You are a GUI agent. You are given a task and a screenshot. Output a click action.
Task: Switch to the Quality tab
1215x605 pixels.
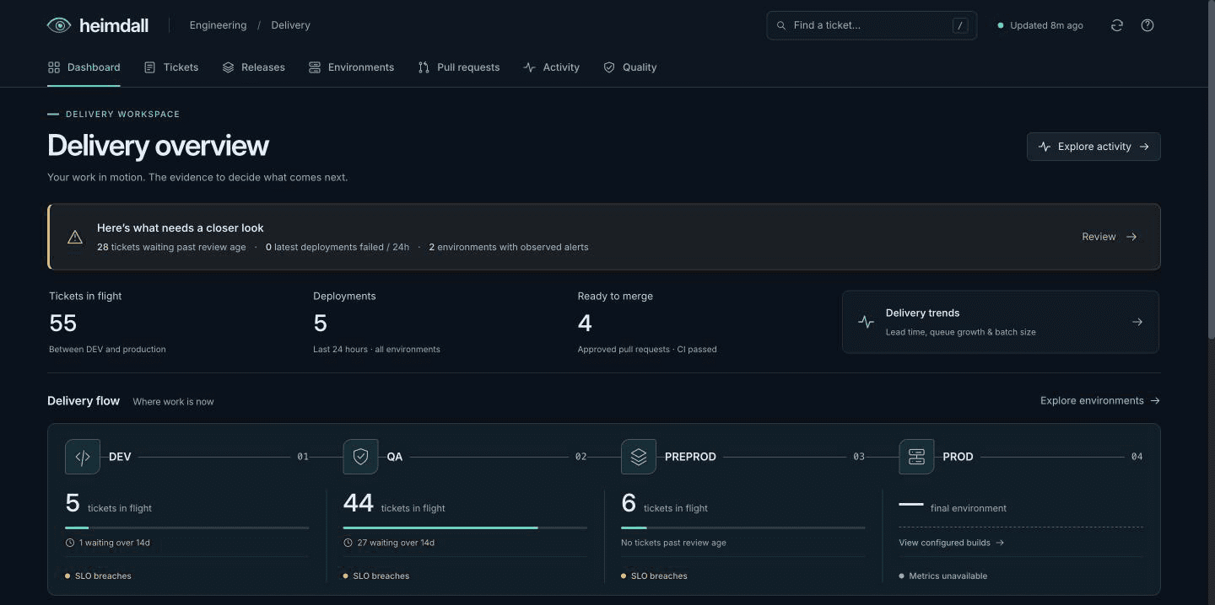click(x=630, y=67)
